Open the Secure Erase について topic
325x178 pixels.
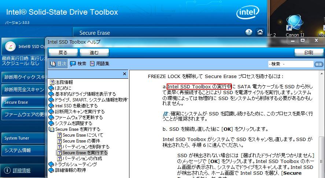(x=83, y=135)
